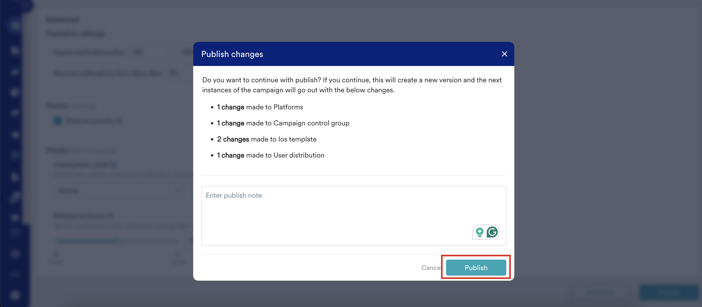Close the Publish changes dialog with X

point(504,54)
